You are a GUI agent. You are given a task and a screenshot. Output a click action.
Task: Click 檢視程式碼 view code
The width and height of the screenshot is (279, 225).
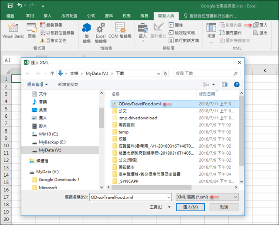click(x=181, y=33)
